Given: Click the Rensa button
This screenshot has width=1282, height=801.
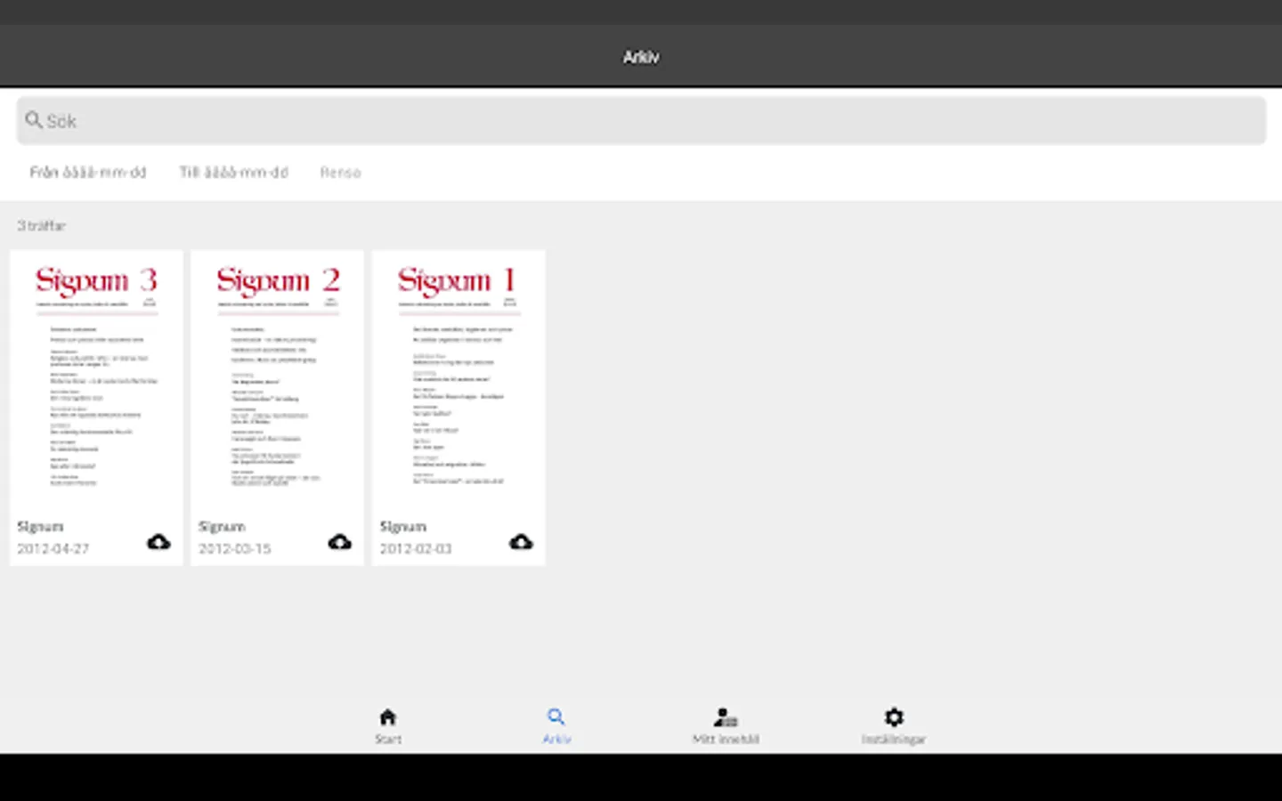Looking at the screenshot, I should click(340, 173).
